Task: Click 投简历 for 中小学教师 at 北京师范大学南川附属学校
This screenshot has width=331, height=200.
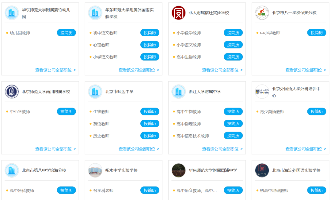Action: 67,111
